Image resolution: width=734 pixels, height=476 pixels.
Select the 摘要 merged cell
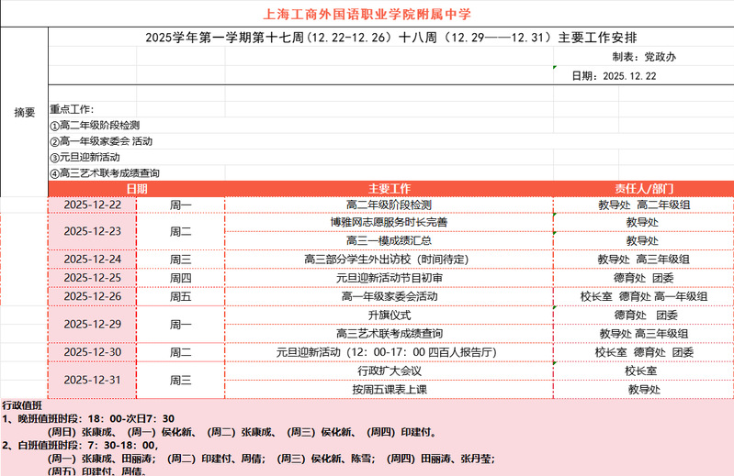[x=24, y=112]
